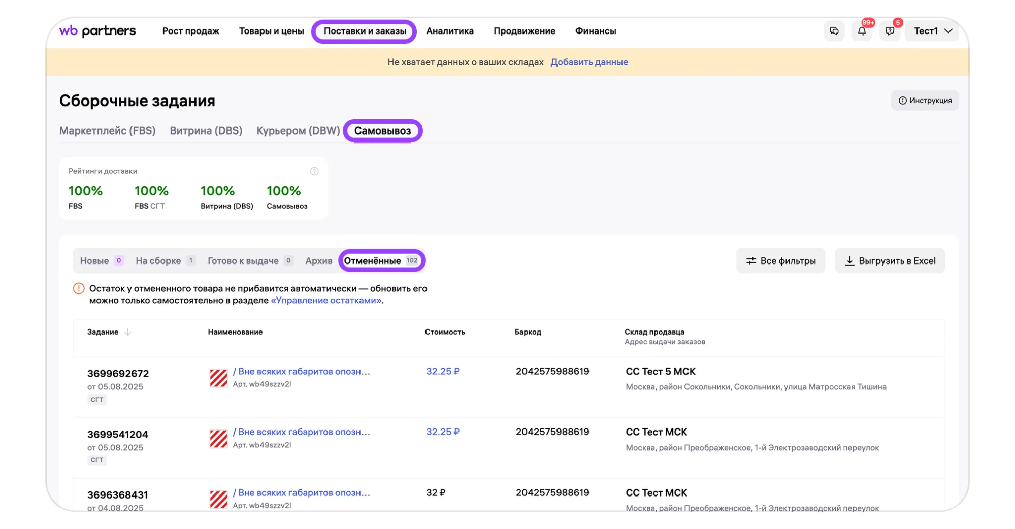This screenshot has width=1015, height=529.
Task: Expand the Тест1 account dropdown
Action: [x=933, y=31]
